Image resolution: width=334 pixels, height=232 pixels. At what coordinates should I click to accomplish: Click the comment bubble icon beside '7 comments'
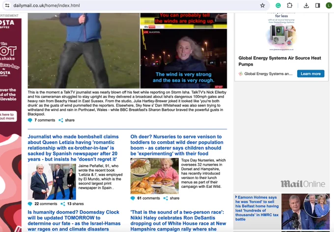click(x=30, y=120)
